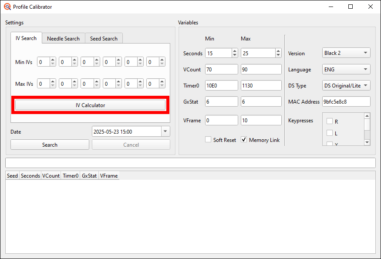The height and width of the screenshot is (259, 381).
Task: Click the MAC Address input field
Action: (346, 101)
